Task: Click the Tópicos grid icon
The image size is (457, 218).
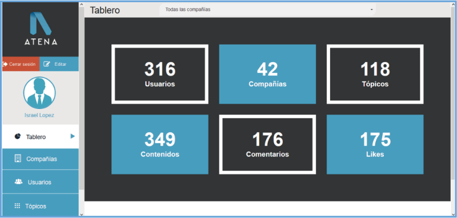Action: pos(17,206)
